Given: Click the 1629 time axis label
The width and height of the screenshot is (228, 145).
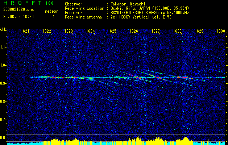Looking at the screenshot, I should click(199, 31).
